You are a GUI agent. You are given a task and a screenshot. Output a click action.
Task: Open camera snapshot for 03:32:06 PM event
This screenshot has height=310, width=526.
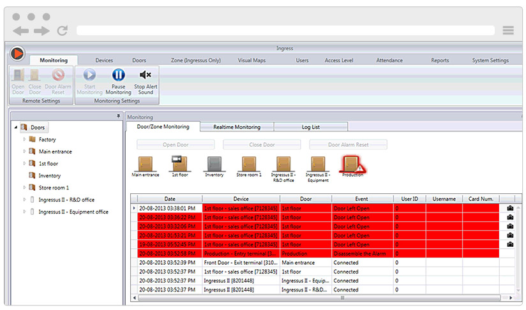pyautogui.click(x=510, y=226)
